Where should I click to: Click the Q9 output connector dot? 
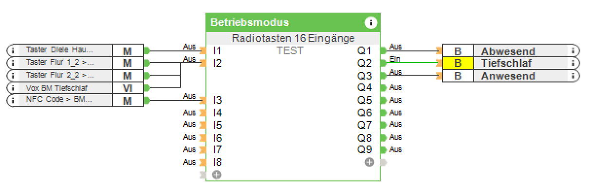pyautogui.click(x=383, y=150)
